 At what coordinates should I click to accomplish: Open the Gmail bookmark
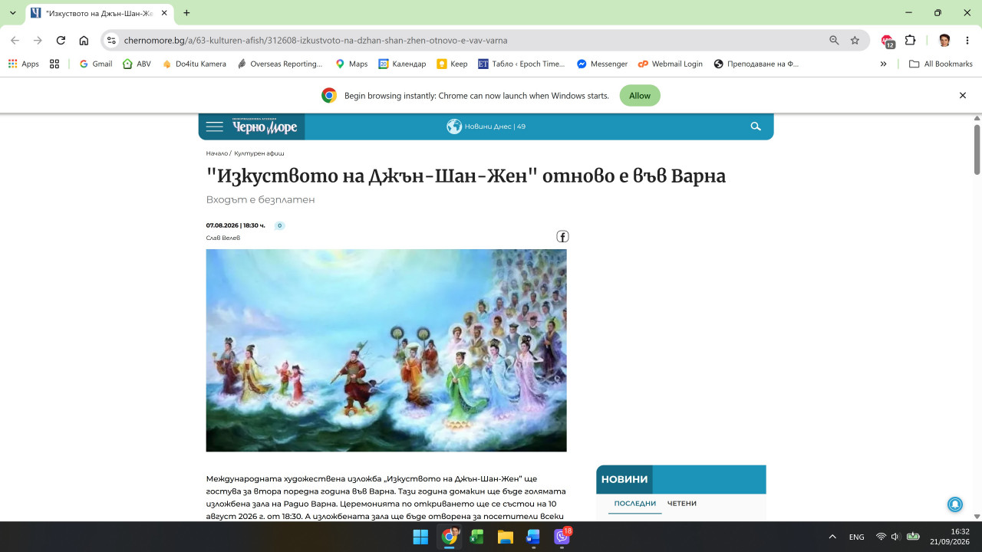click(96, 64)
